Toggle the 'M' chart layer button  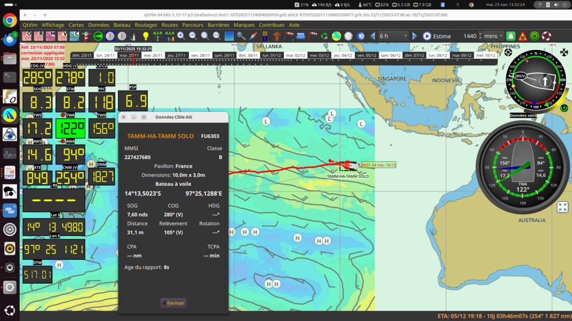[x=51, y=36]
